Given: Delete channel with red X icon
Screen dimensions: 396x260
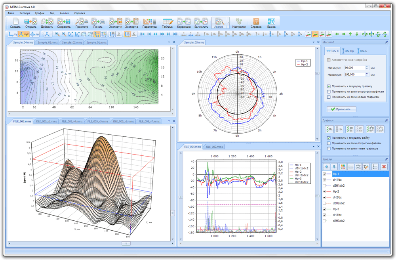Looking at the screenshot, I should [x=383, y=167].
